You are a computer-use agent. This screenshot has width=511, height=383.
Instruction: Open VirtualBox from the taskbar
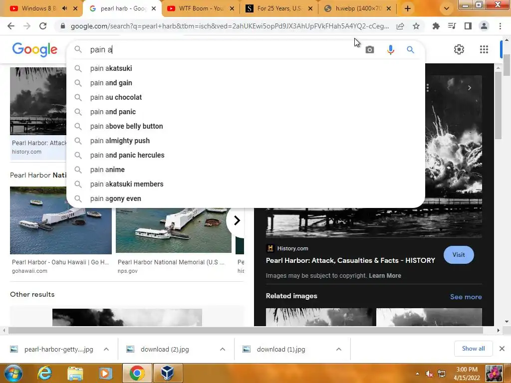(x=168, y=373)
